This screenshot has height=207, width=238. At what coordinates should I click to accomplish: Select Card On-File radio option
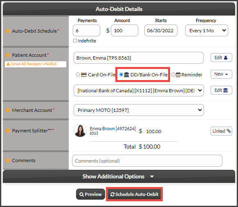pyautogui.click(x=78, y=75)
